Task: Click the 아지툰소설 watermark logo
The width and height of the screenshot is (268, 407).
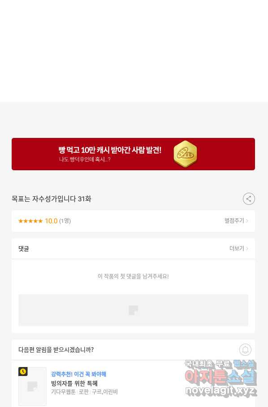Action: [x=220, y=378]
